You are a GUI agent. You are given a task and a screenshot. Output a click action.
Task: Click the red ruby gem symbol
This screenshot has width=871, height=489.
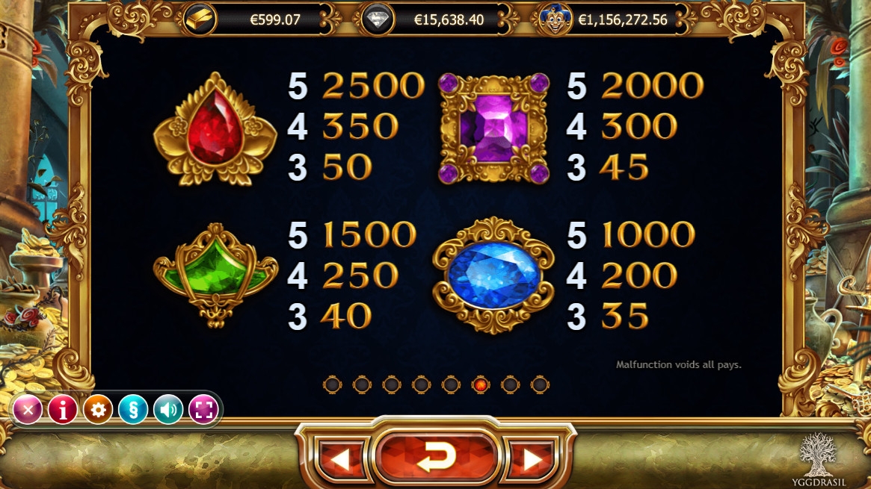pos(215,129)
